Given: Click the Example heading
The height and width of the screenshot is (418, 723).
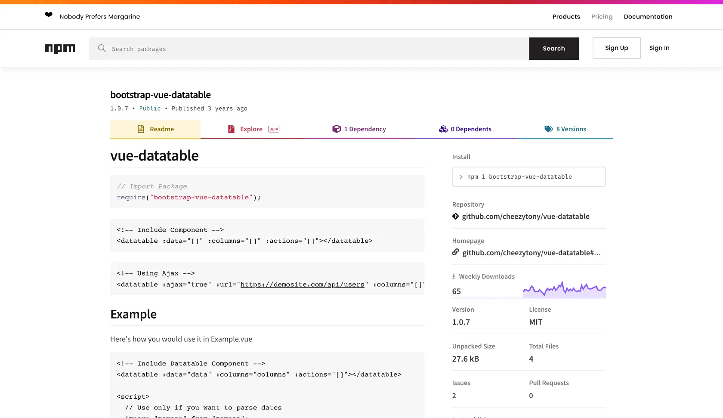Looking at the screenshot, I should pyautogui.click(x=133, y=314).
